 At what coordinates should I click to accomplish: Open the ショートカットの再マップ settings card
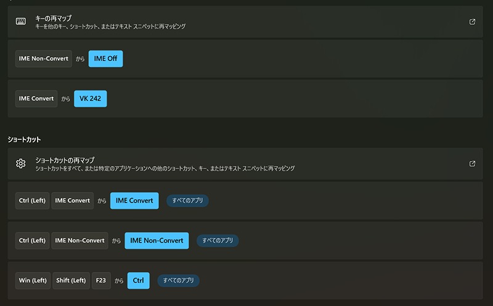(x=245, y=164)
